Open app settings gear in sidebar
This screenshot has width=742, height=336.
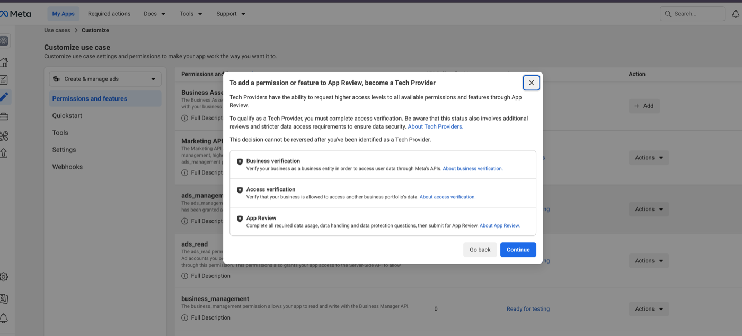pyautogui.click(x=4, y=277)
